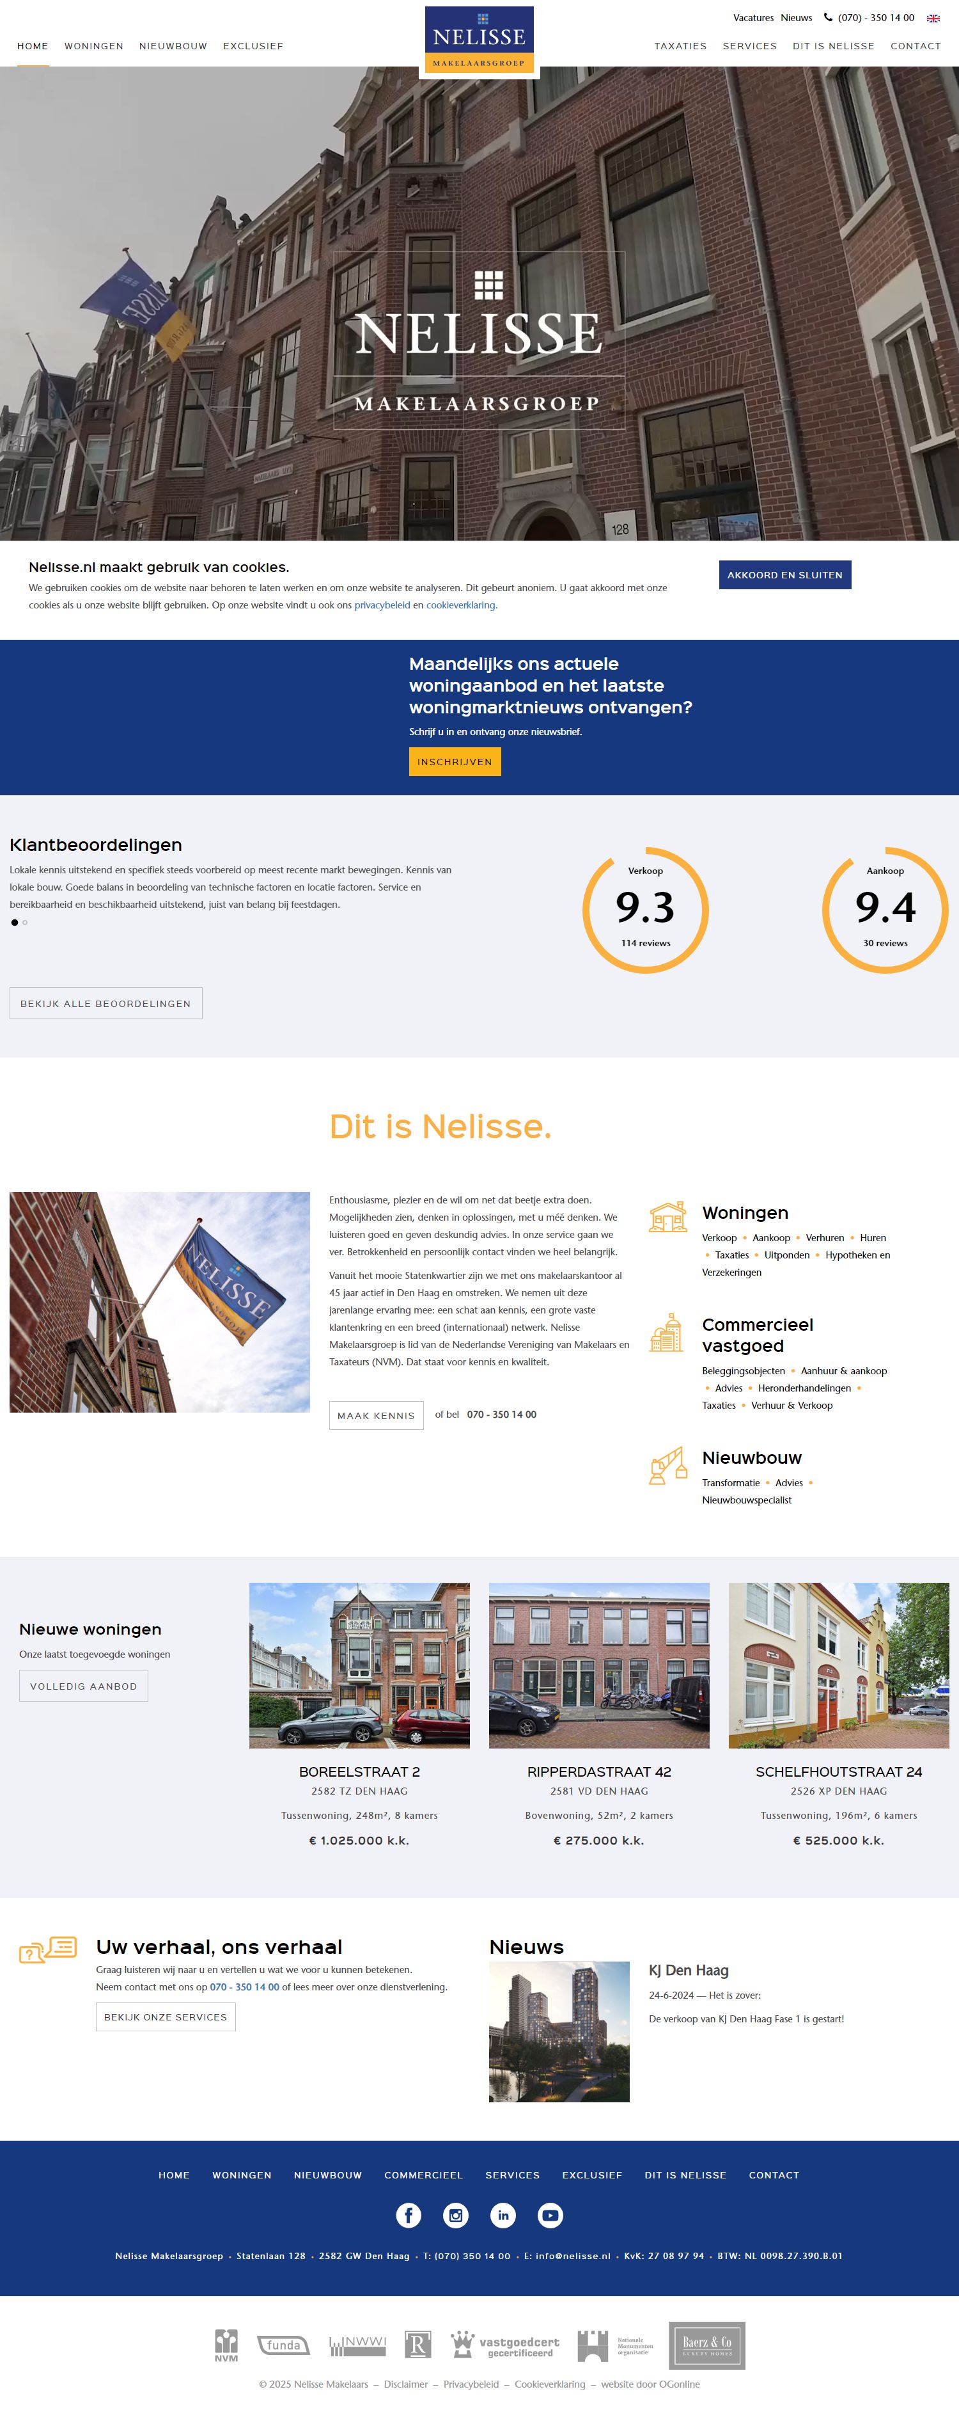
Task: Click the Transformatie link under Nieuwbouw
Action: [x=731, y=1483]
